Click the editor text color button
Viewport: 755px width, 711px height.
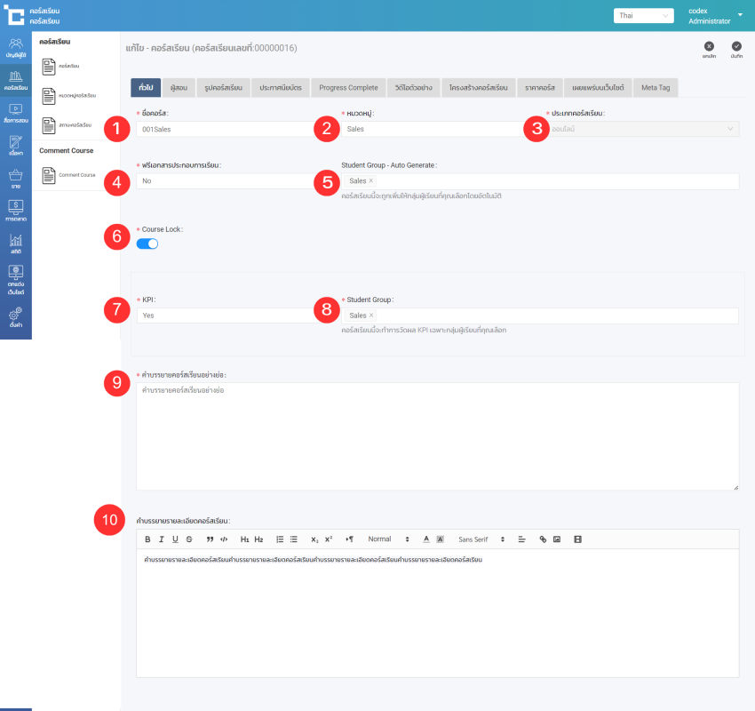click(x=426, y=539)
